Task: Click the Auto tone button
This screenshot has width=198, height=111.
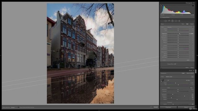Action: pos(191,88)
